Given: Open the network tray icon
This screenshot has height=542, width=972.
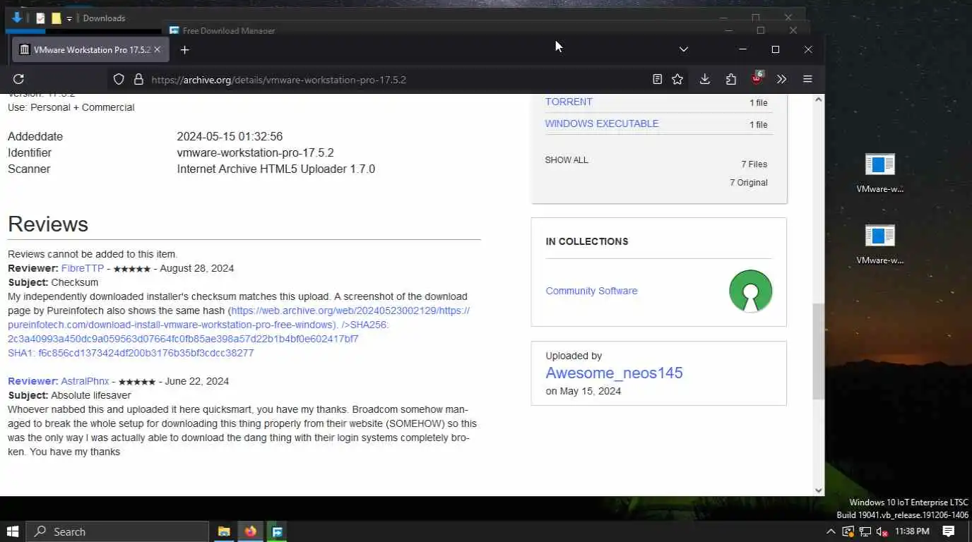Looking at the screenshot, I should (x=865, y=531).
